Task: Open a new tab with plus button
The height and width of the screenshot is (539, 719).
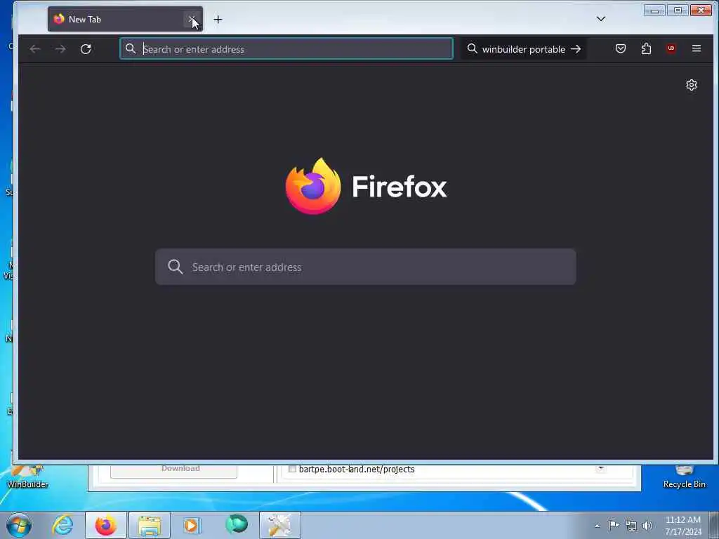Action: [x=218, y=19]
